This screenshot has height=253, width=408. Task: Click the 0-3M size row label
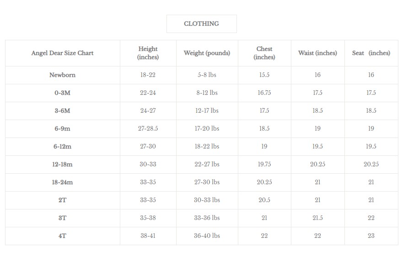tap(63, 93)
